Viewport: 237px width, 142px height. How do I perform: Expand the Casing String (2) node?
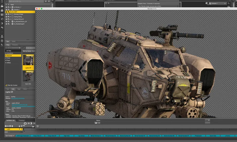click(11, 19)
